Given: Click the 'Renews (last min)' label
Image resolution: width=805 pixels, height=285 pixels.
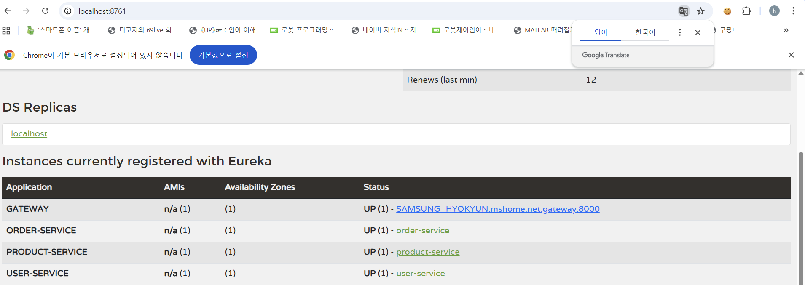Looking at the screenshot, I should pyautogui.click(x=442, y=80).
